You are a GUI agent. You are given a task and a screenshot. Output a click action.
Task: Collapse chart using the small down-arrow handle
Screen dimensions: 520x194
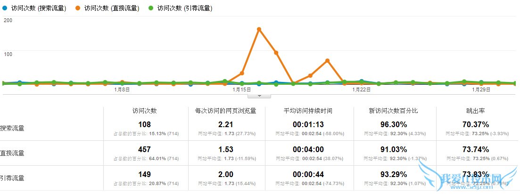click(259, 96)
